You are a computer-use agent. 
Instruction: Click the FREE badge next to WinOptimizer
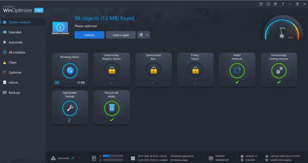pos(39,10)
